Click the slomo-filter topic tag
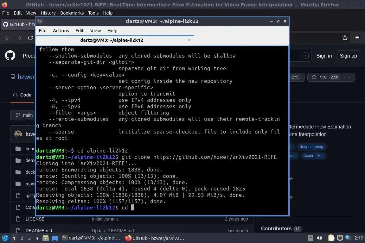The height and width of the screenshot is (243, 365). [x=313, y=156]
